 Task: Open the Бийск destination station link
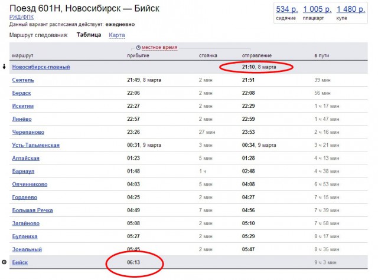[19, 262]
